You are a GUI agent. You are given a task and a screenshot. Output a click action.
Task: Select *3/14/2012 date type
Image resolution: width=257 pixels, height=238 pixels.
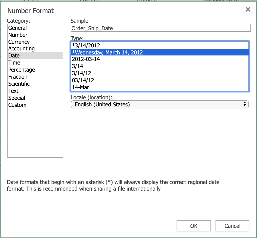click(86, 46)
